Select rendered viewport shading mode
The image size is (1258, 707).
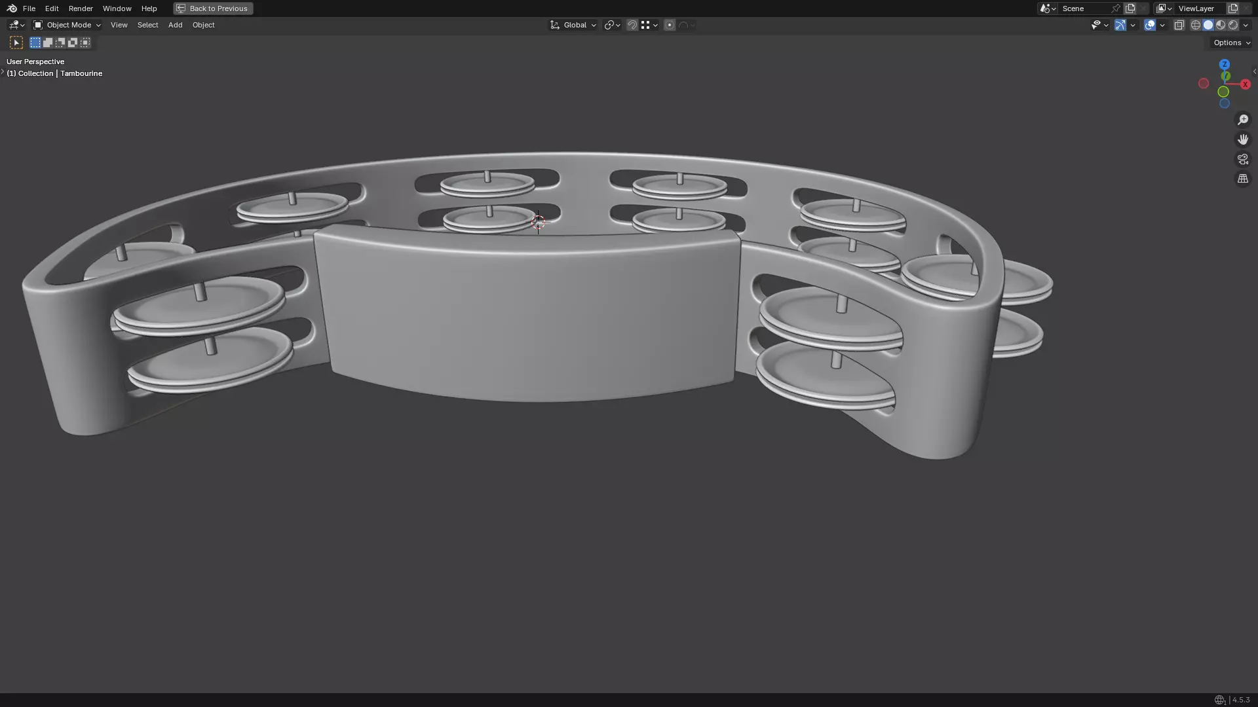[1233, 25]
